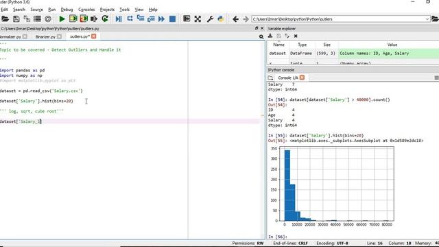Undock the editor pane
The height and width of the screenshot is (247, 439).
tap(257, 28)
